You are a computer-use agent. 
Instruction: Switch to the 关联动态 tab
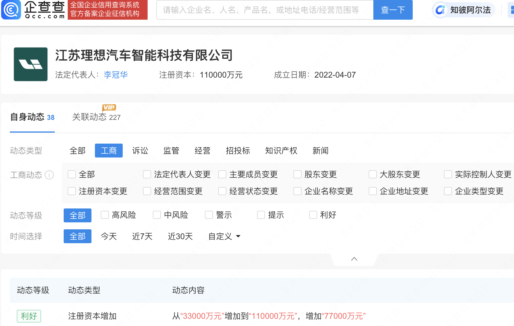click(x=96, y=117)
